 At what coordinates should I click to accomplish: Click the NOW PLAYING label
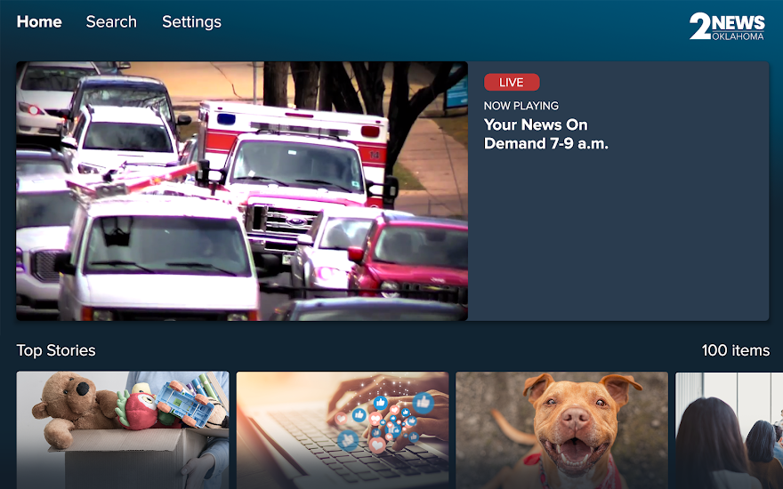click(x=521, y=106)
